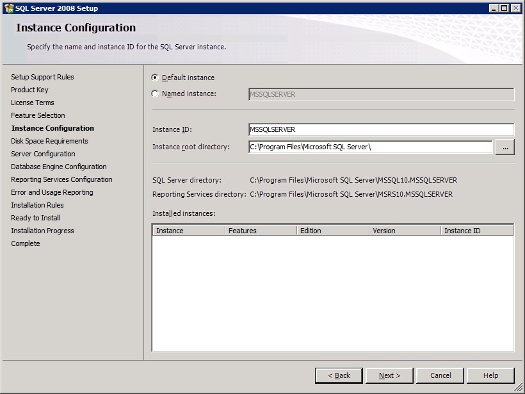Image resolution: width=525 pixels, height=394 pixels.
Task: Select Error and Usage Reporting step
Action: (52, 192)
